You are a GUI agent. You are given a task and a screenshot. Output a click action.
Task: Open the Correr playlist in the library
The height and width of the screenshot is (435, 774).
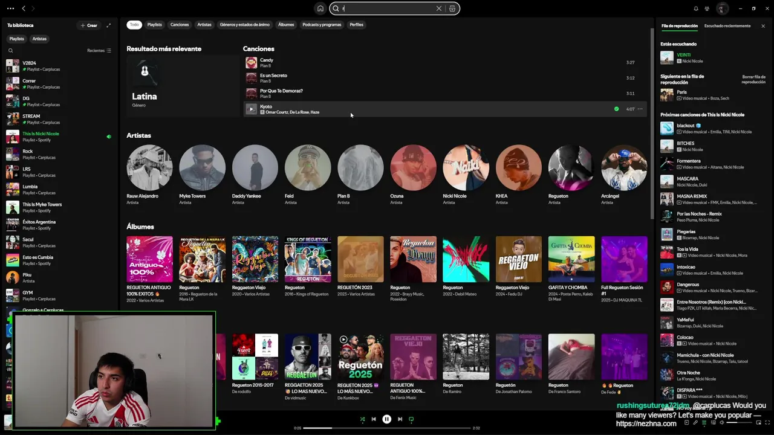click(60, 83)
